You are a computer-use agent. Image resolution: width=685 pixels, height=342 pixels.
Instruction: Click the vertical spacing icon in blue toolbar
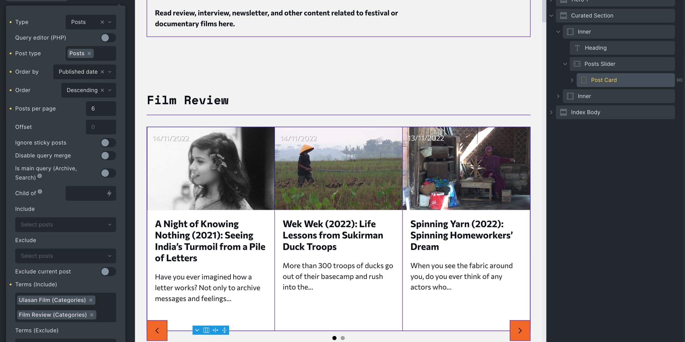[x=224, y=330]
